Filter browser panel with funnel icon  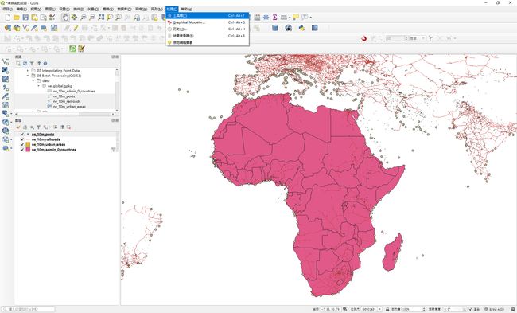[x=32, y=64]
